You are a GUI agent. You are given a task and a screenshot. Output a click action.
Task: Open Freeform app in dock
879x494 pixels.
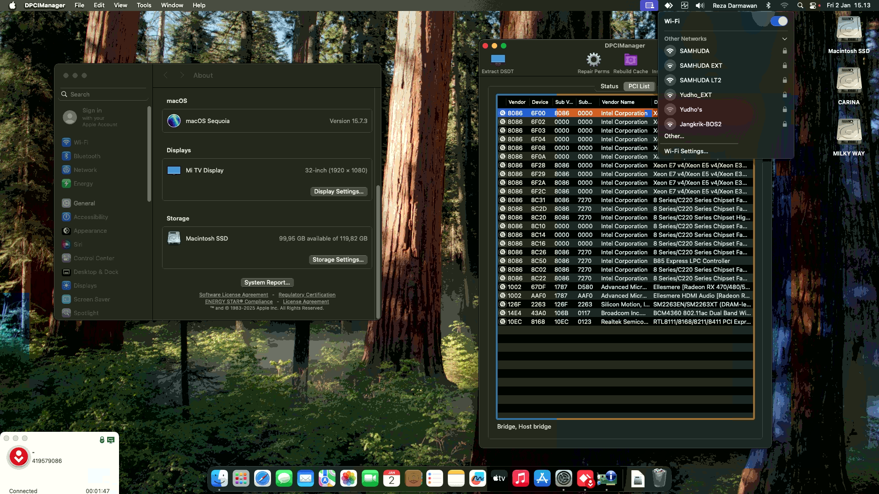(477, 478)
